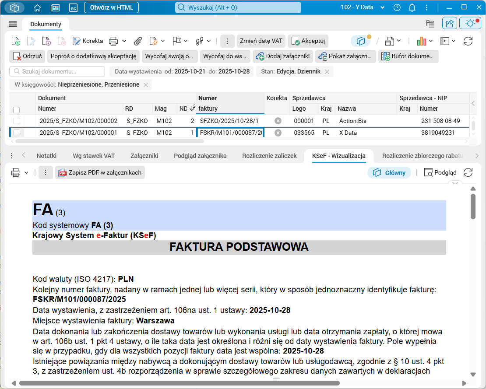This screenshot has width=486, height=389.
Task: Click the share icon at top right
Action: pyautogui.click(x=450, y=23)
